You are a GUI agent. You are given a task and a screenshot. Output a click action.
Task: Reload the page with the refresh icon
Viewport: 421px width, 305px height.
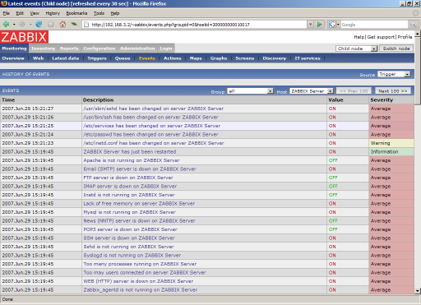pos(39,25)
